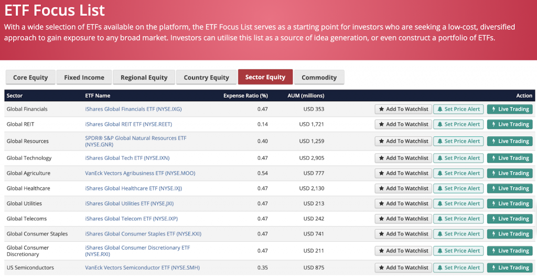Select the USD 2,905 AUM value

[312, 158]
